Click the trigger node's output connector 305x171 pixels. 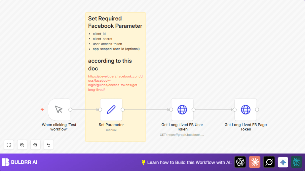click(x=70, y=110)
